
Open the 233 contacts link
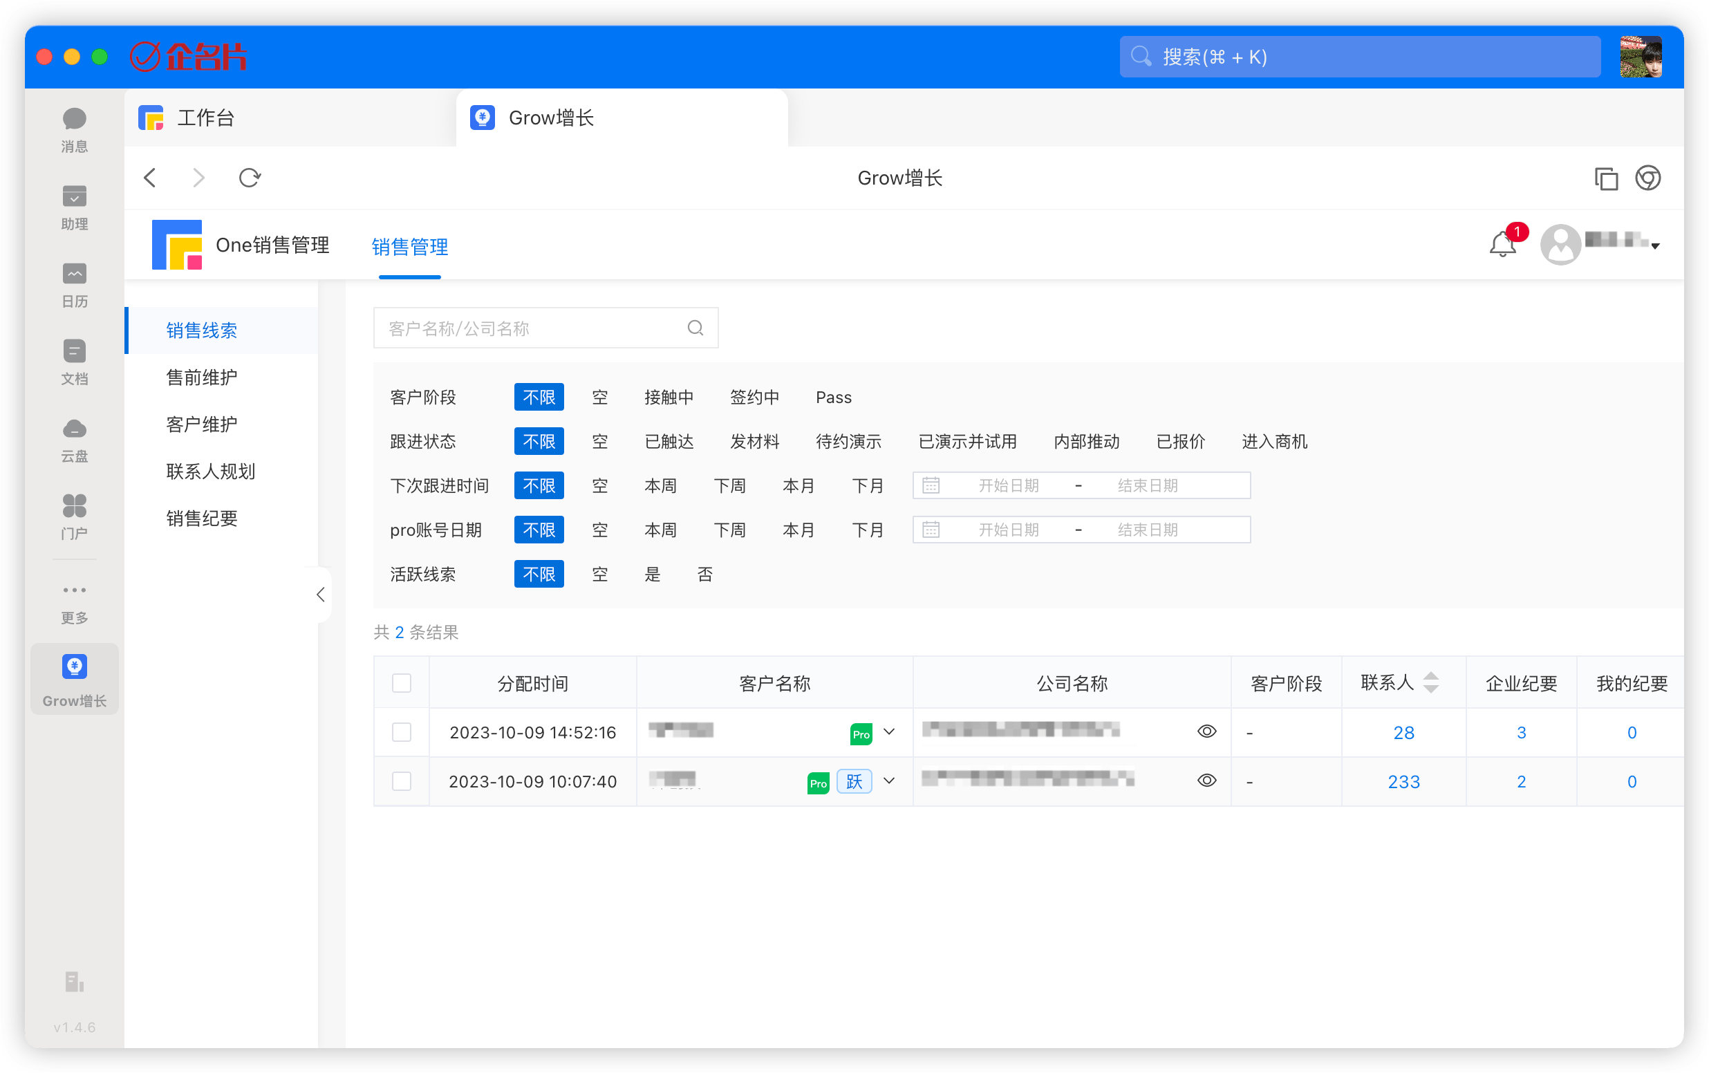point(1403,781)
